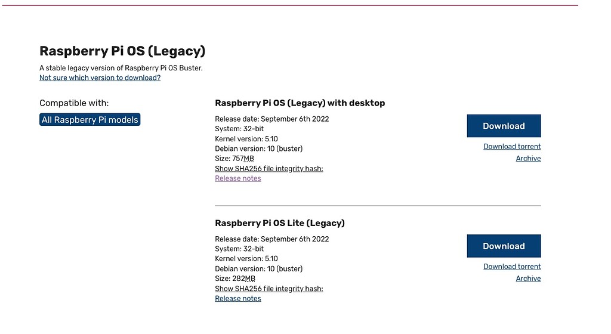Image resolution: width=611 pixels, height=334 pixels.
Task: Click Download torrent for Legacy with desktop
Action: pos(512,146)
